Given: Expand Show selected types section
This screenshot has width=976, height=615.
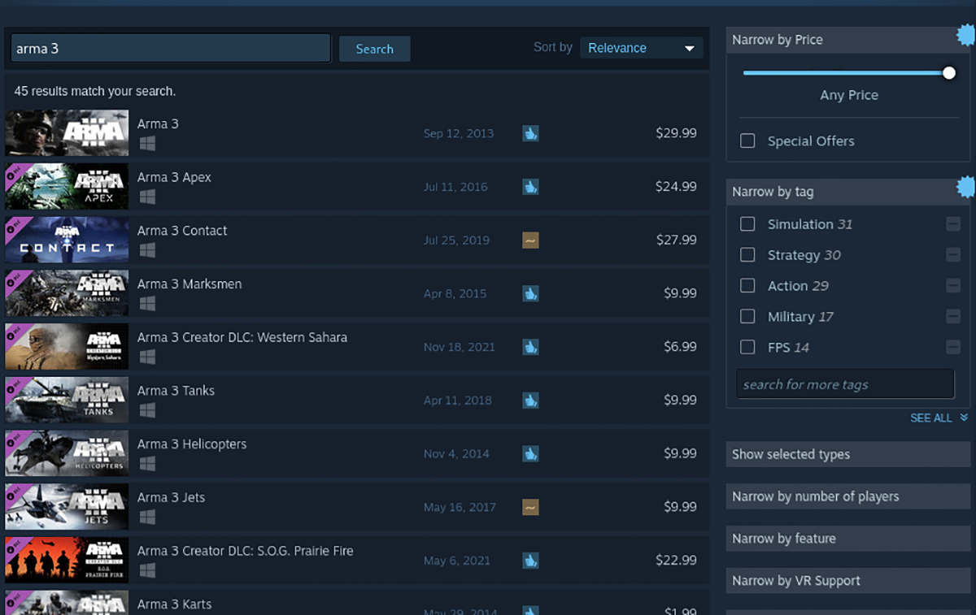Looking at the screenshot, I should click(847, 454).
